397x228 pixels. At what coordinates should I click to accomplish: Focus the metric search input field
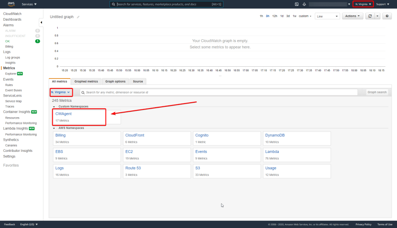click(219, 92)
